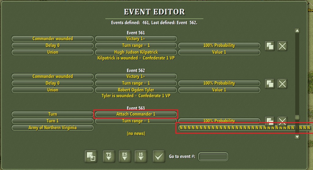Edit Event 563 [no news] text
Viewport: 313px width, 170px height.
[136, 133]
